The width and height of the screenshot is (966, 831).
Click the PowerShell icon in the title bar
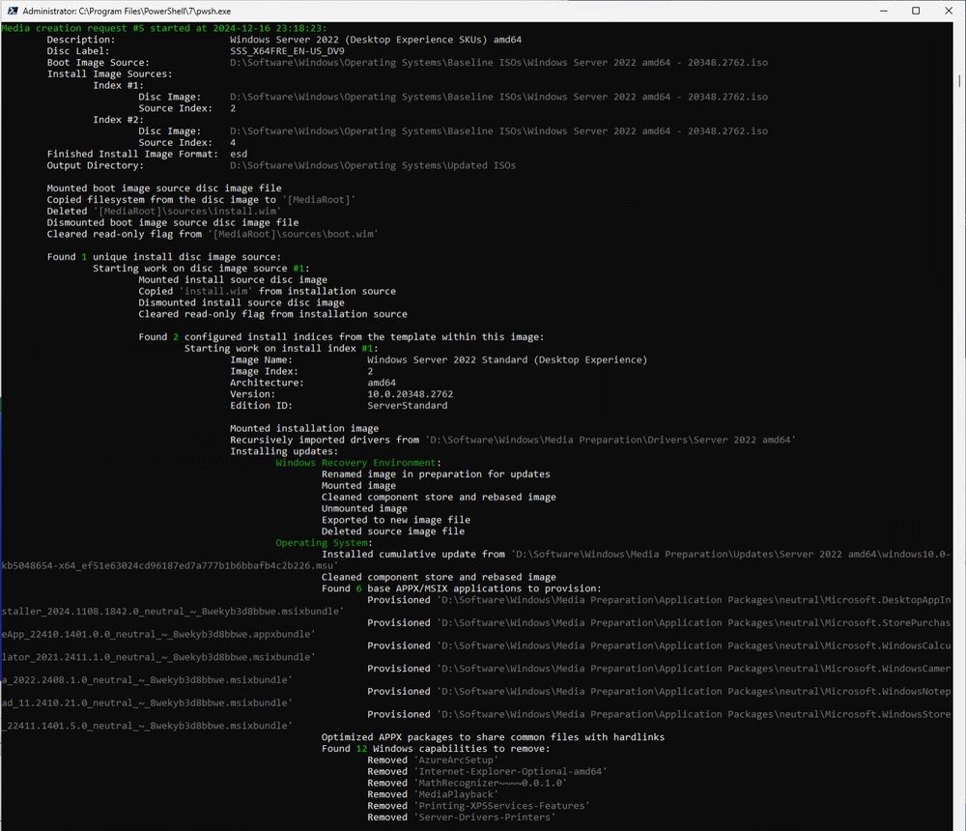[x=13, y=11]
